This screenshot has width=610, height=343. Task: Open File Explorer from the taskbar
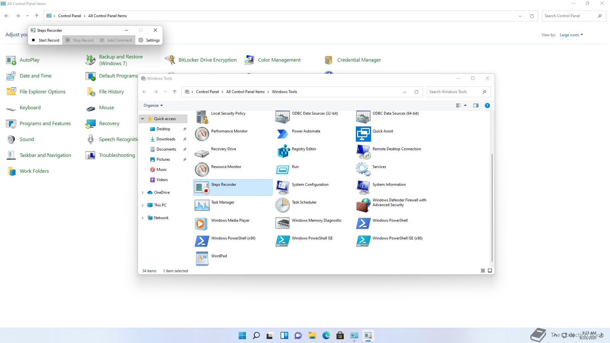[312, 335]
